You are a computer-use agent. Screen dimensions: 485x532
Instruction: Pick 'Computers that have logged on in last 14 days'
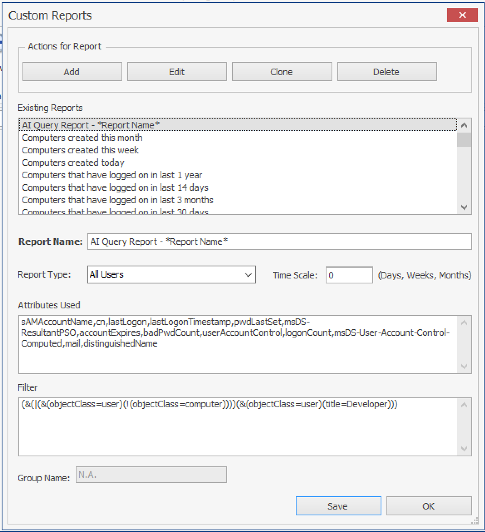pos(115,187)
